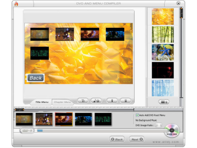The height and width of the screenshot is (148, 197).
Task: Click the flame application logo
Action: point(16,4)
